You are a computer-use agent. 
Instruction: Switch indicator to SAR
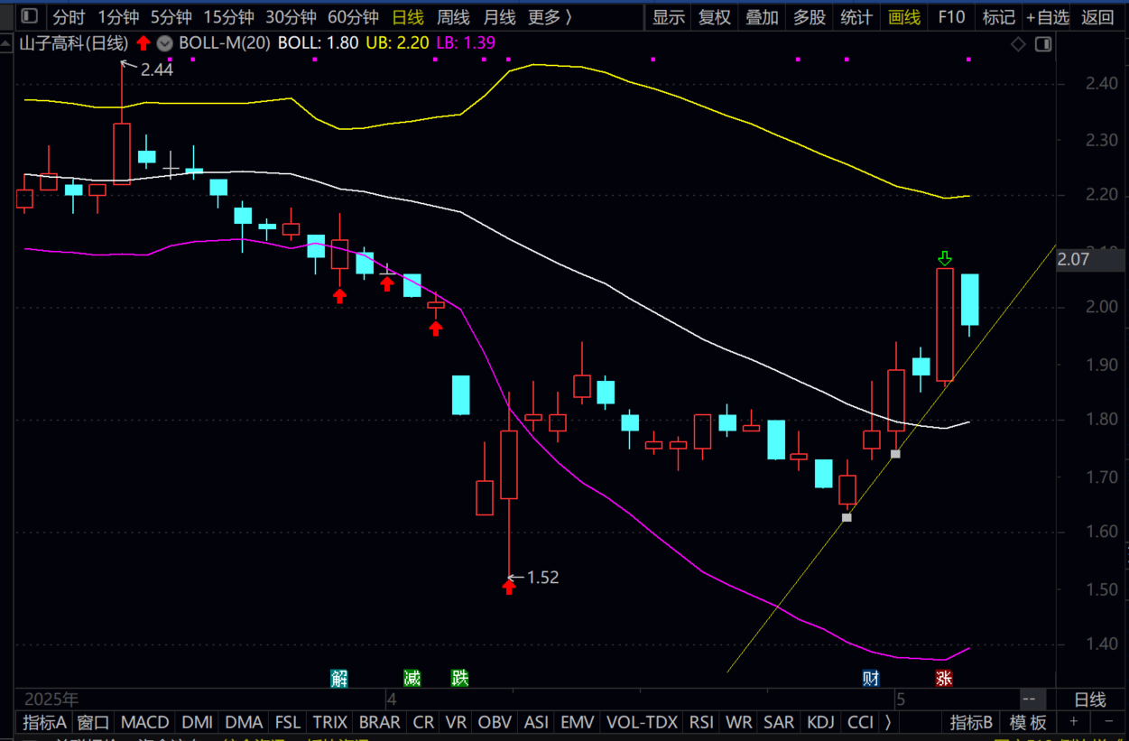point(779,722)
